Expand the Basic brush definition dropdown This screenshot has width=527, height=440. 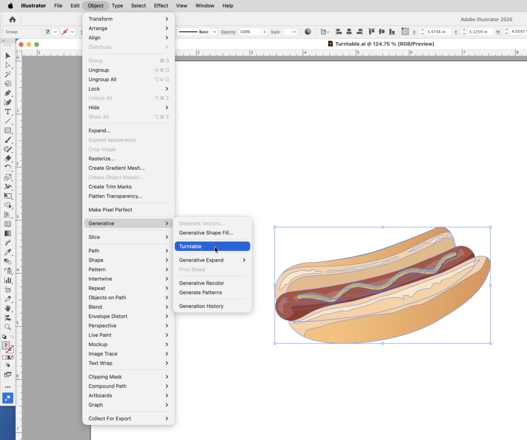coord(215,32)
